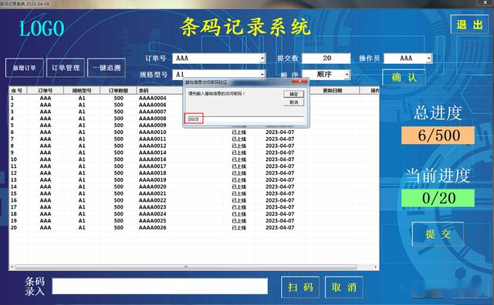Click the 条码录入 barcode input box
This screenshot has width=494, height=305.
click(160, 287)
